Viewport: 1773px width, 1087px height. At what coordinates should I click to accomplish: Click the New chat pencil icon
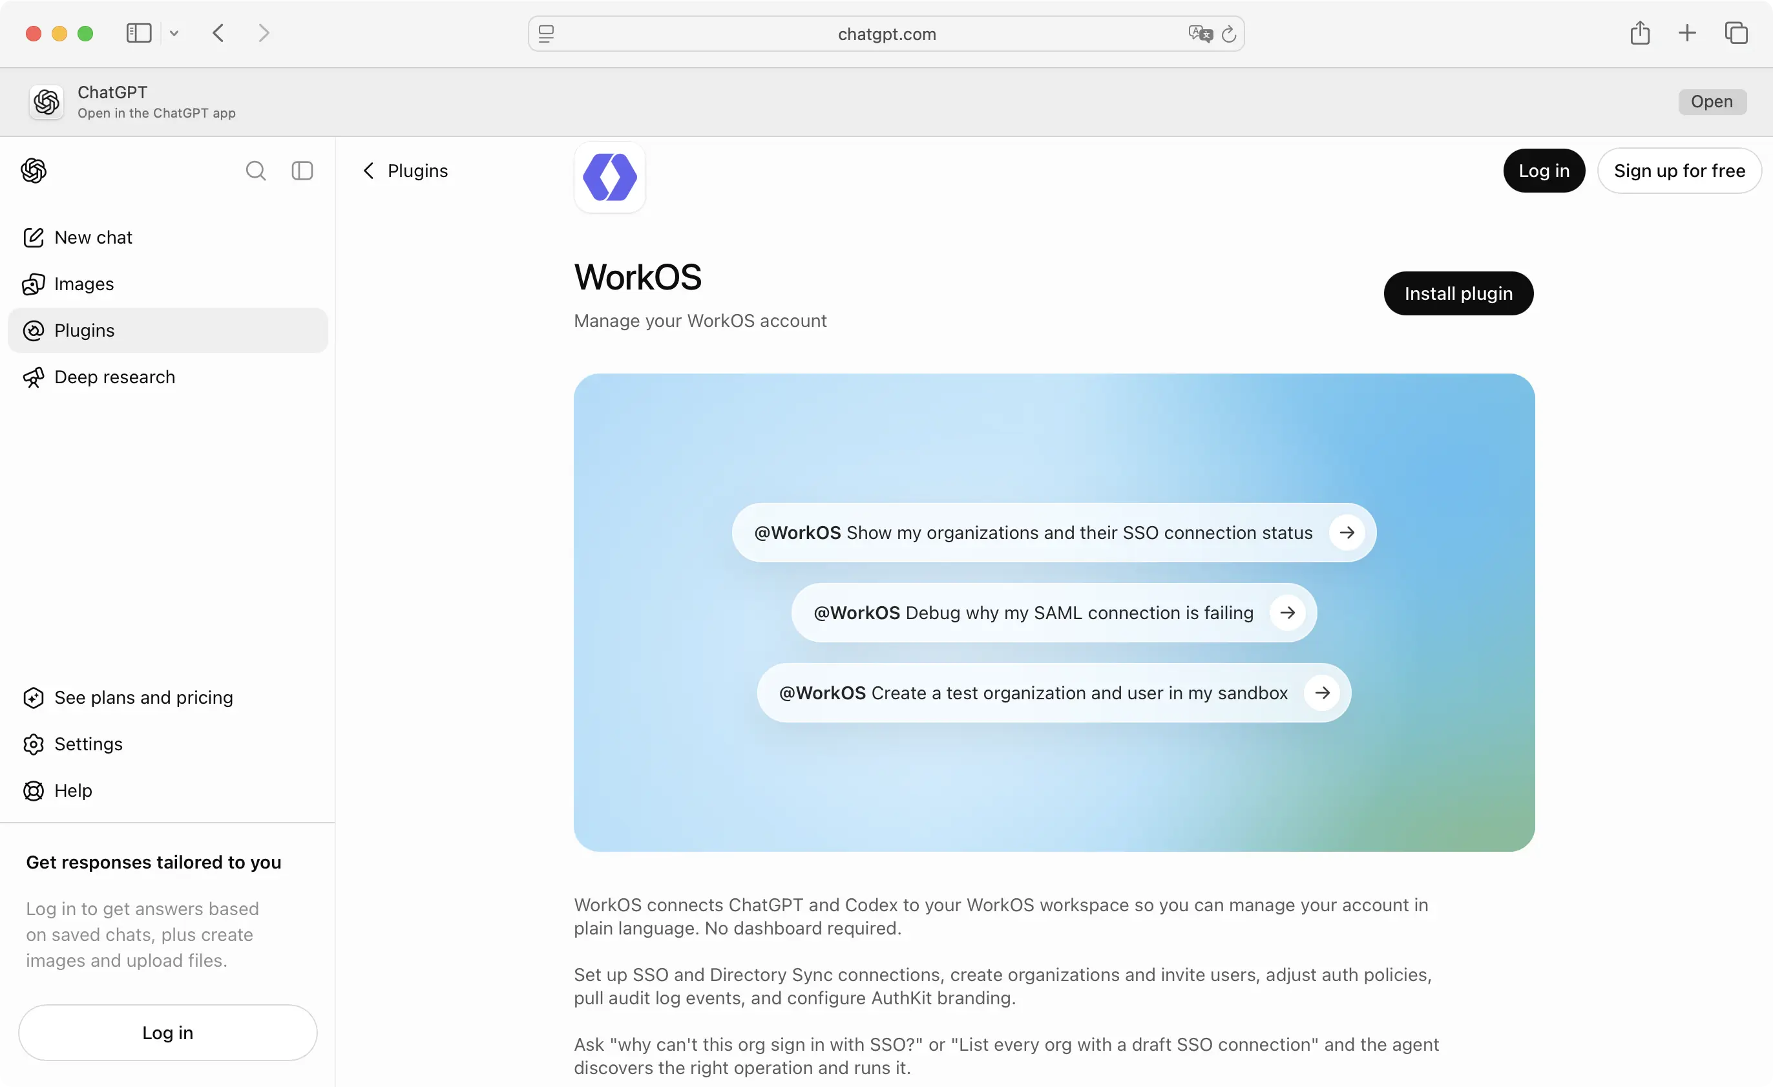[33, 238]
